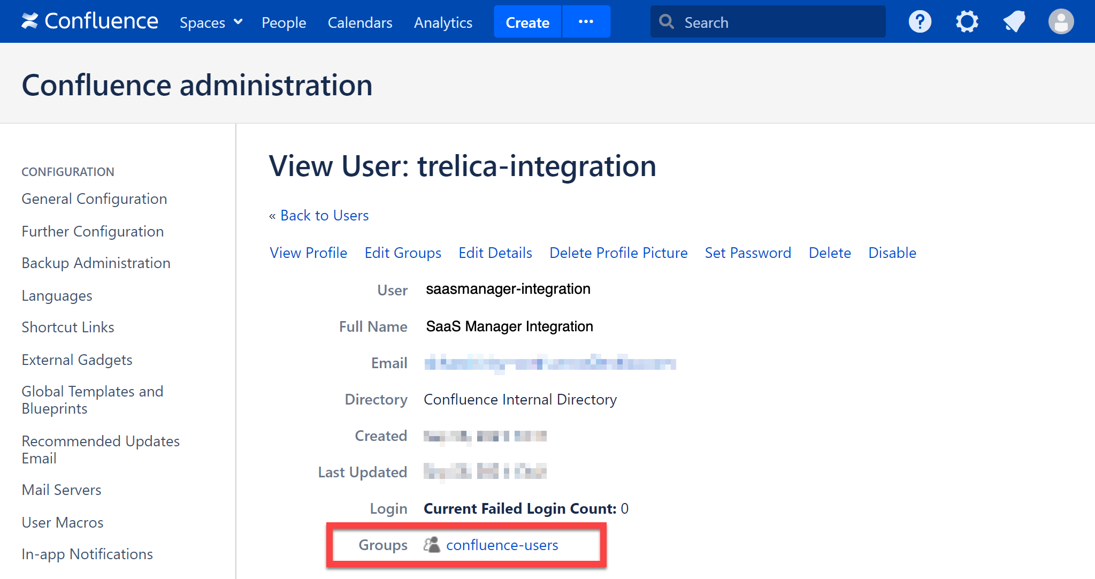
Task: Click the Delete user link
Action: pos(830,253)
